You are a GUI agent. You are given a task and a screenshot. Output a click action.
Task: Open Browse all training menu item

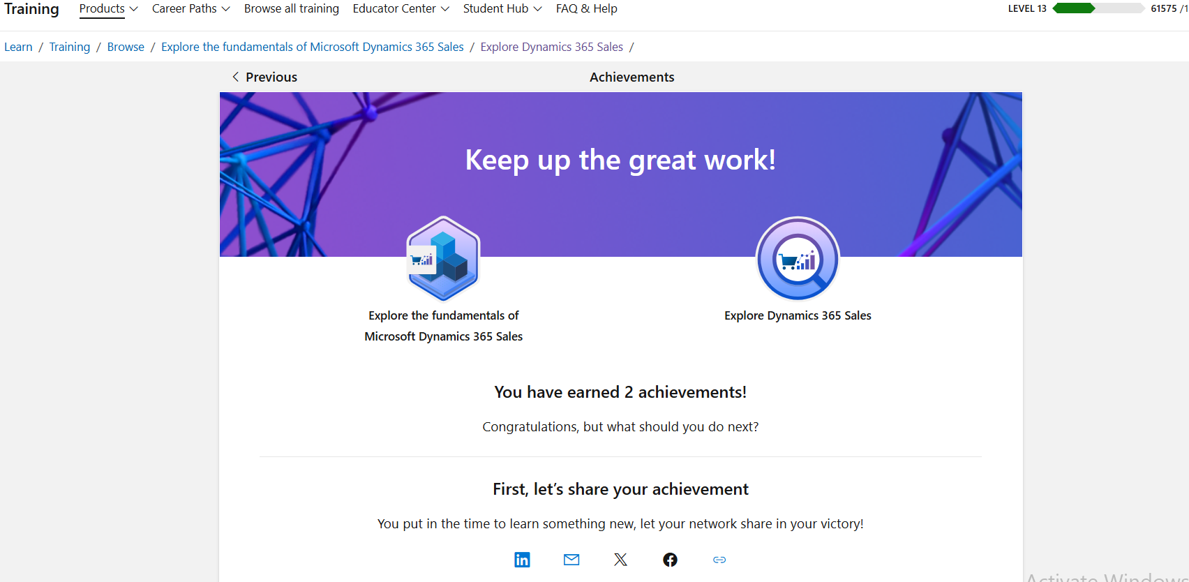click(292, 9)
